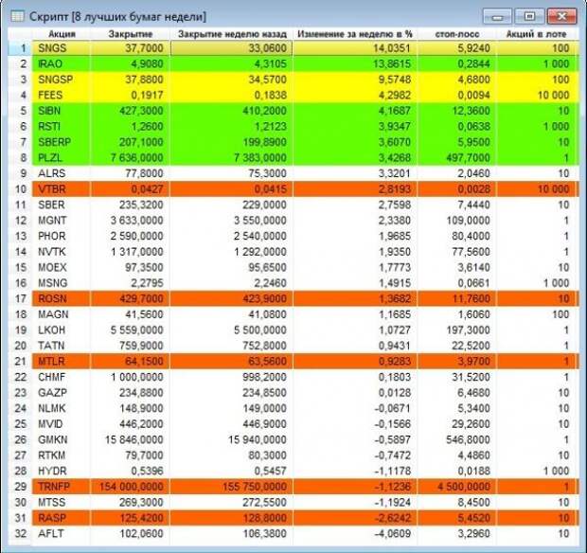Viewport: 587px width, 553px height.
Task: Minimize the script window
Action: tap(497, 17)
